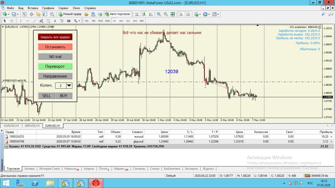335x188 pixels.
Task: Click the Новый ордер button
Action: click(x=70, y=14)
